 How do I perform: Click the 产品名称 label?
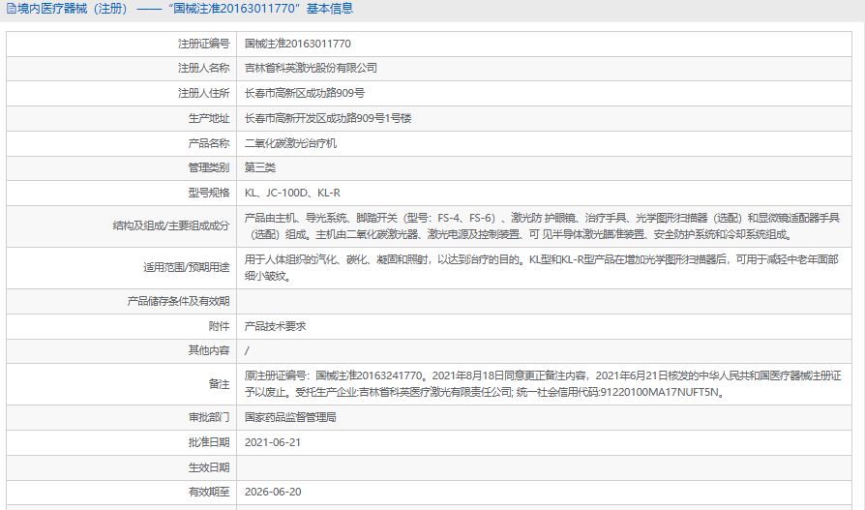tap(209, 143)
